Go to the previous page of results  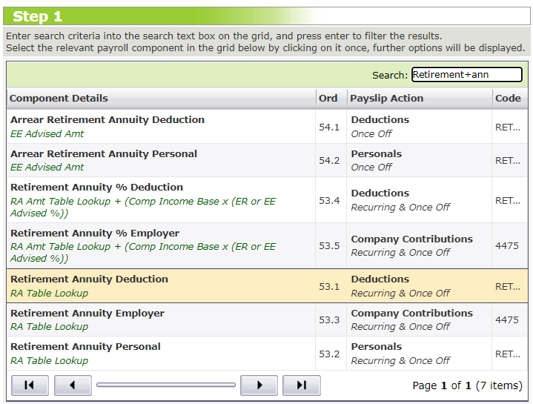73,385
